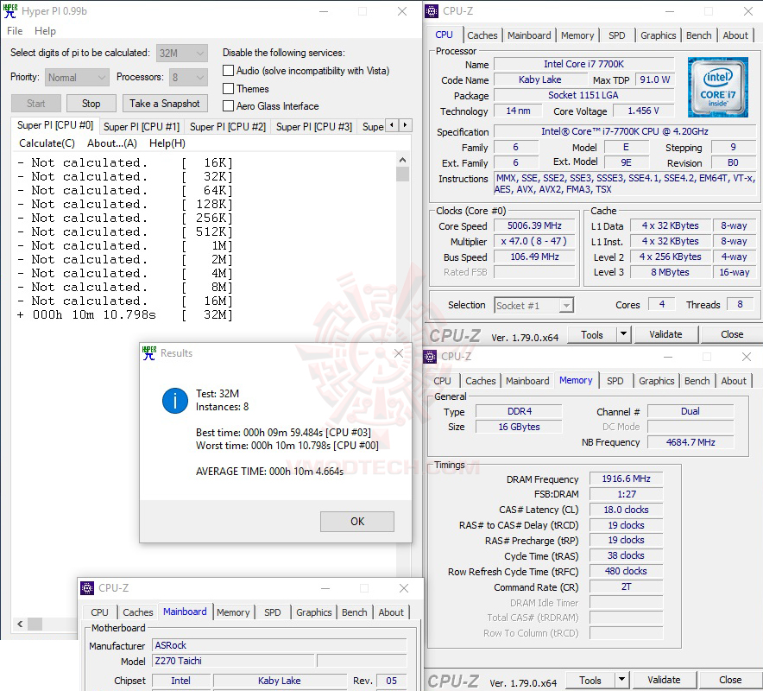Click the 32M result row 10m 10.798s
763x691 pixels.
click(125, 315)
